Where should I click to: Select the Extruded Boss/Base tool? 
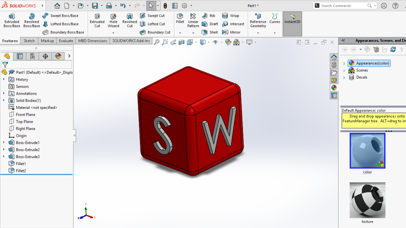pos(12,21)
